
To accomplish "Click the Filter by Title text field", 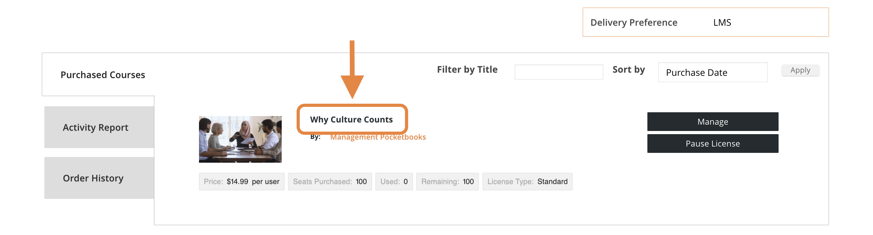I will (x=558, y=72).
